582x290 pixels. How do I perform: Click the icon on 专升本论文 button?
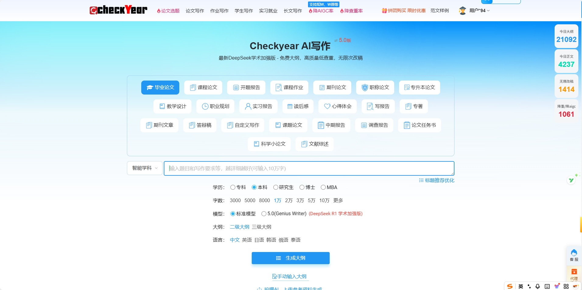point(407,88)
